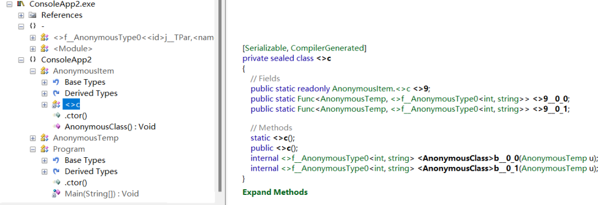Viewport: 608px width, 205px height.
Task: Click the AnonymousItem class icon
Action: click(44, 71)
